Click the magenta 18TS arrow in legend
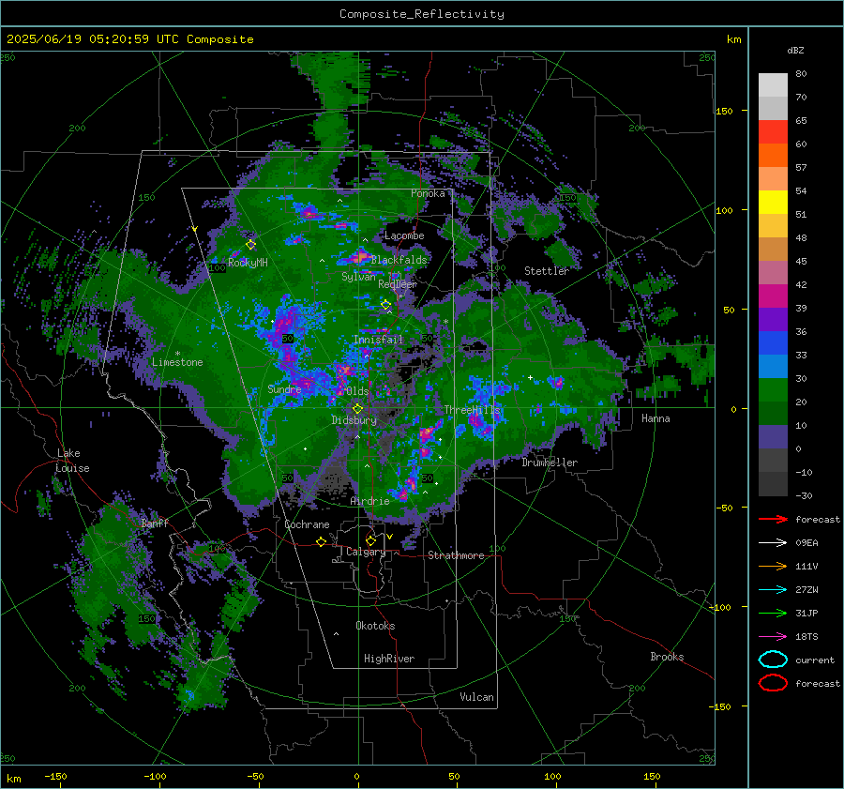 pyautogui.click(x=773, y=637)
